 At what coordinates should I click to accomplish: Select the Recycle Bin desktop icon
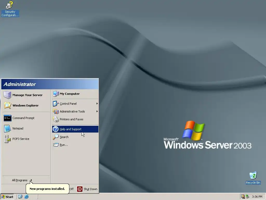[253, 178]
